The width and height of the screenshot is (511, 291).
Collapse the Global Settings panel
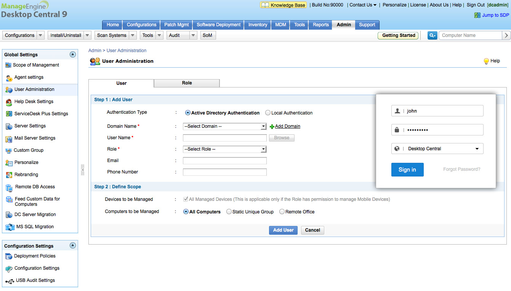(x=73, y=54)
